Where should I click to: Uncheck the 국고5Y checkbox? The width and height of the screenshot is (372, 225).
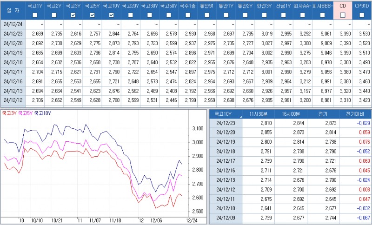click(x=92, y=15)
